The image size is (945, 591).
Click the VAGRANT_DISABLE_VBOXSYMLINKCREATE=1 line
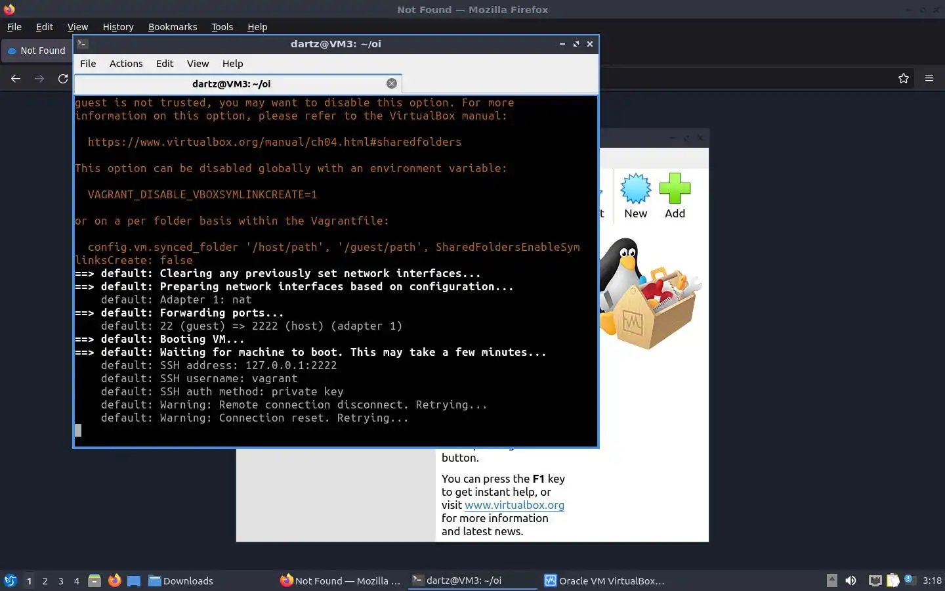[x=202, y=194]
